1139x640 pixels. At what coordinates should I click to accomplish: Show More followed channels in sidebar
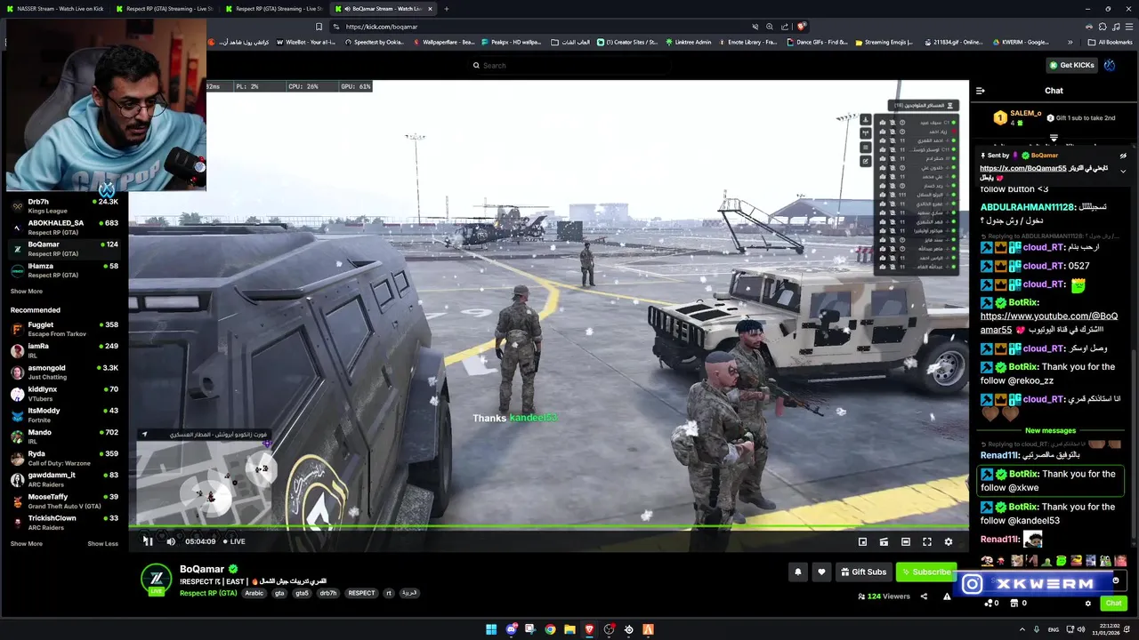[x=27, y=292]
